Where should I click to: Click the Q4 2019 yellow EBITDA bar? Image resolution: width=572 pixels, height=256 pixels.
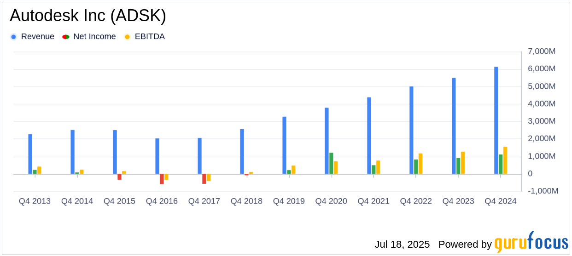293,170
